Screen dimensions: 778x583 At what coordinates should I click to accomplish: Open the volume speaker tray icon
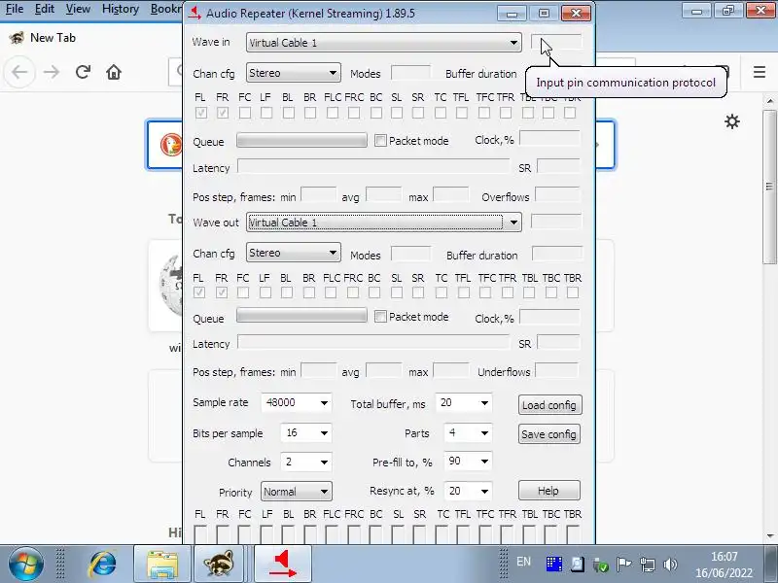[x=670, y=565]
